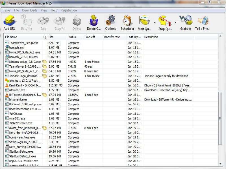Click the Delete toolbar icon
This screenshot has height=169, width=226.
pos(77,21)
